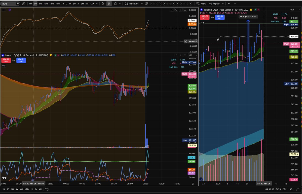Click BUY 626.81 on the daily chart
The height and width of the screenshot is (194, 302).
pyautogui.click(x=219, y=17)
